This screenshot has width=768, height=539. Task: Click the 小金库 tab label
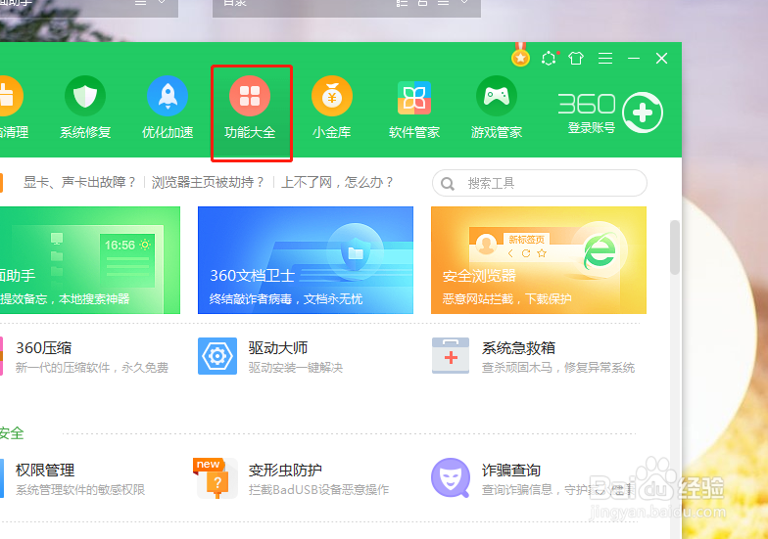pyautogui.click(x=332, y=132)
